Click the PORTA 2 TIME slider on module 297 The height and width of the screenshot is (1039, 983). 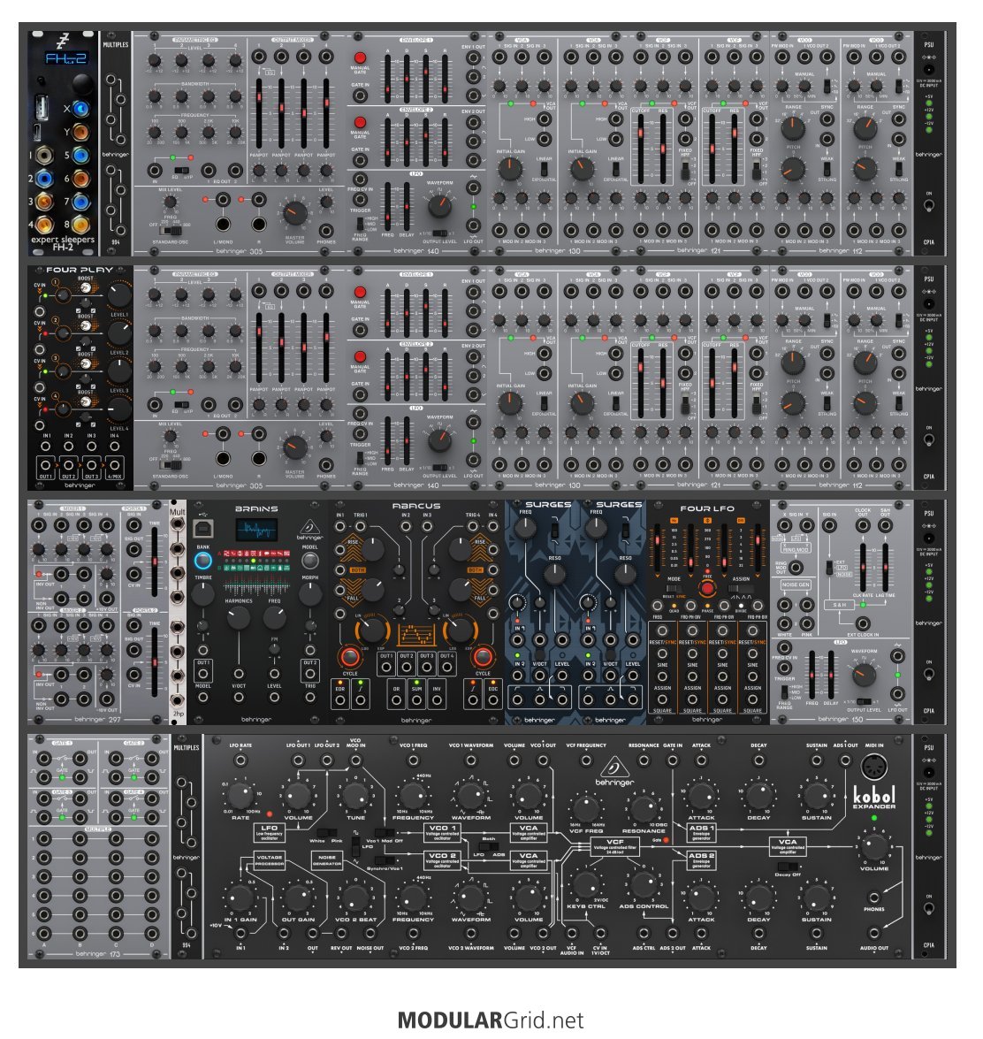coord(155,662)
